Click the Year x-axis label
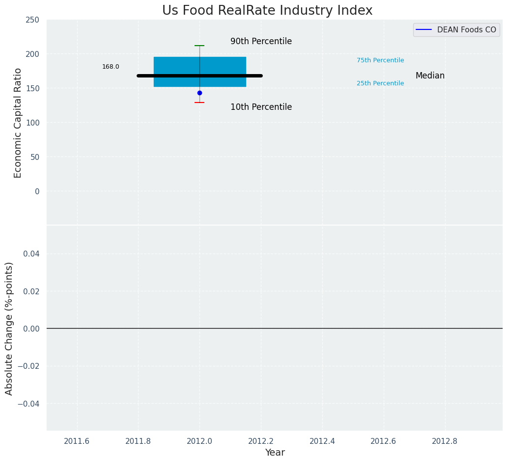 tap(275, 453)
